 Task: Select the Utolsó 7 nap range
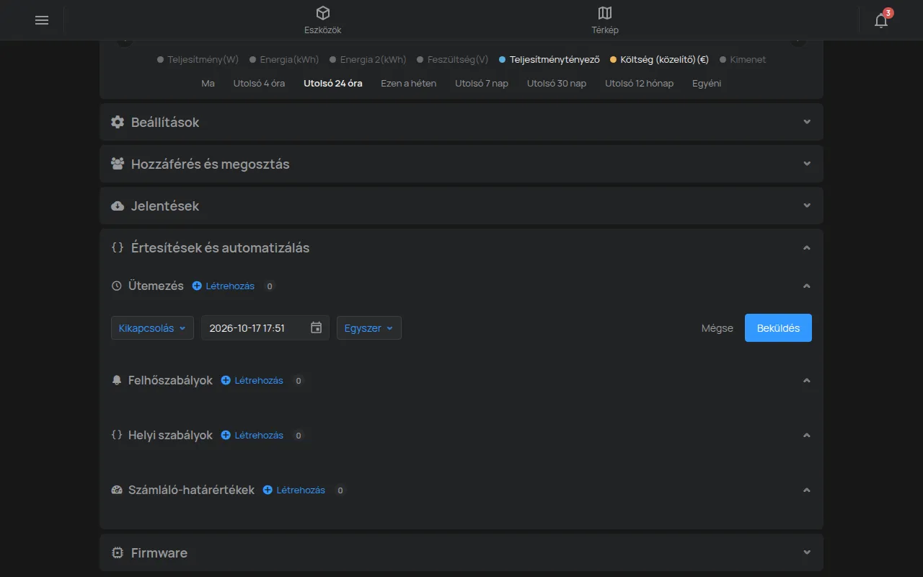482,83
